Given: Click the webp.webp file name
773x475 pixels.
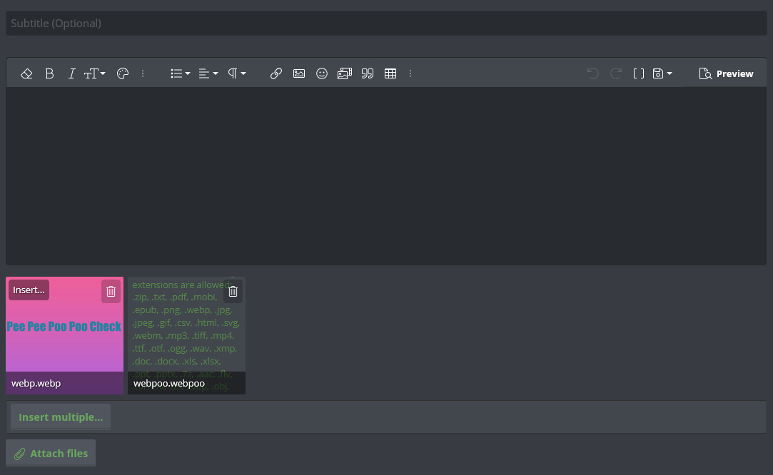Looking at the screenshot, I should 36,383.
